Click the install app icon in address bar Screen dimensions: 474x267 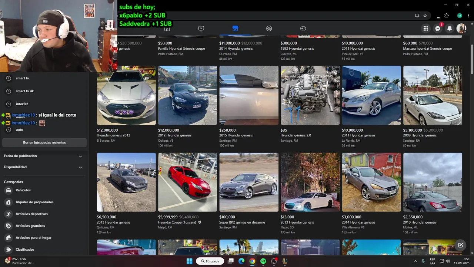tap(417, 16)
